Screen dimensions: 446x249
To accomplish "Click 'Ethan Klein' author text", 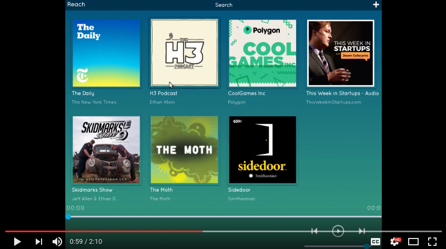I will click(162, 102).
